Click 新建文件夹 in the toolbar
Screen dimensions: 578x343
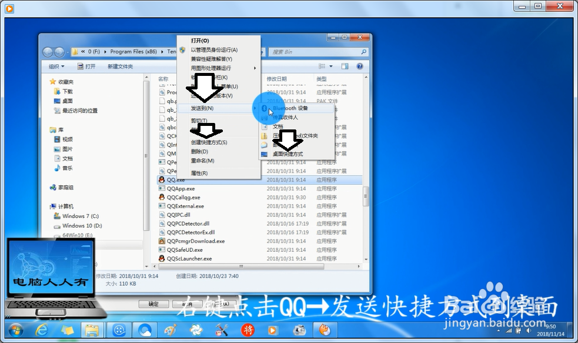[120, 66]
